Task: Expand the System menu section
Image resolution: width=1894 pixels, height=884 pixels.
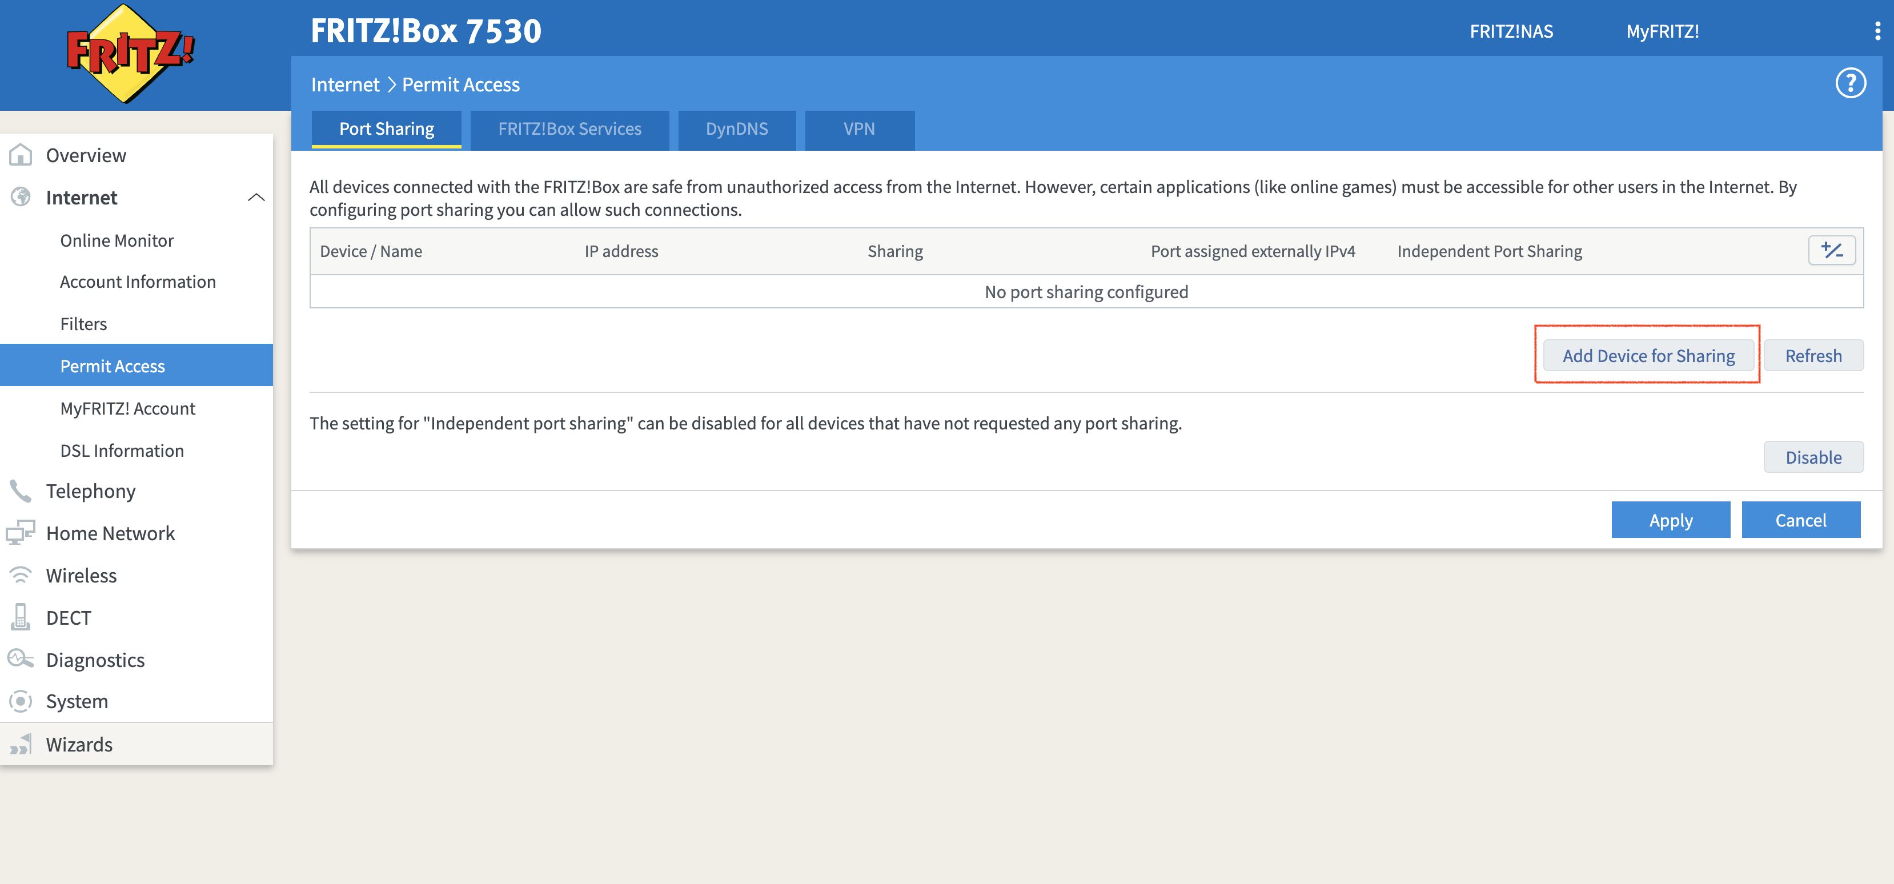Action: (77, 701)
